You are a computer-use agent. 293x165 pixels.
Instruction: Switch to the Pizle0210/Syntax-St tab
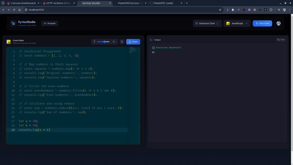130,3
